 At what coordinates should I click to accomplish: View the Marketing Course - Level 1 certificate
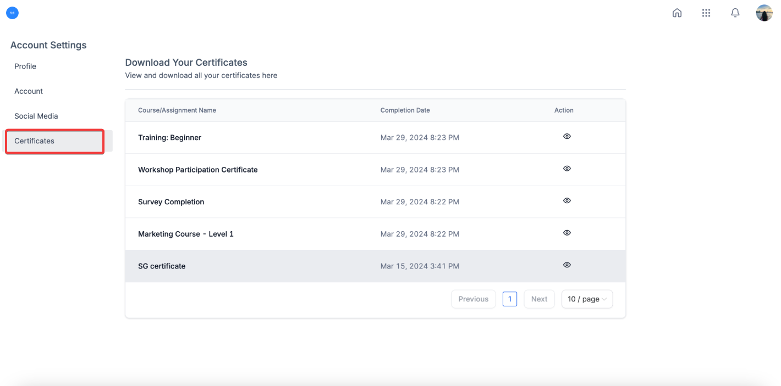(566, 233)
